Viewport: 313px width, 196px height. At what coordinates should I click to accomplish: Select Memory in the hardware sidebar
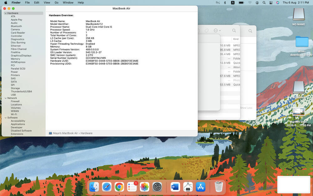click(15, 59)
